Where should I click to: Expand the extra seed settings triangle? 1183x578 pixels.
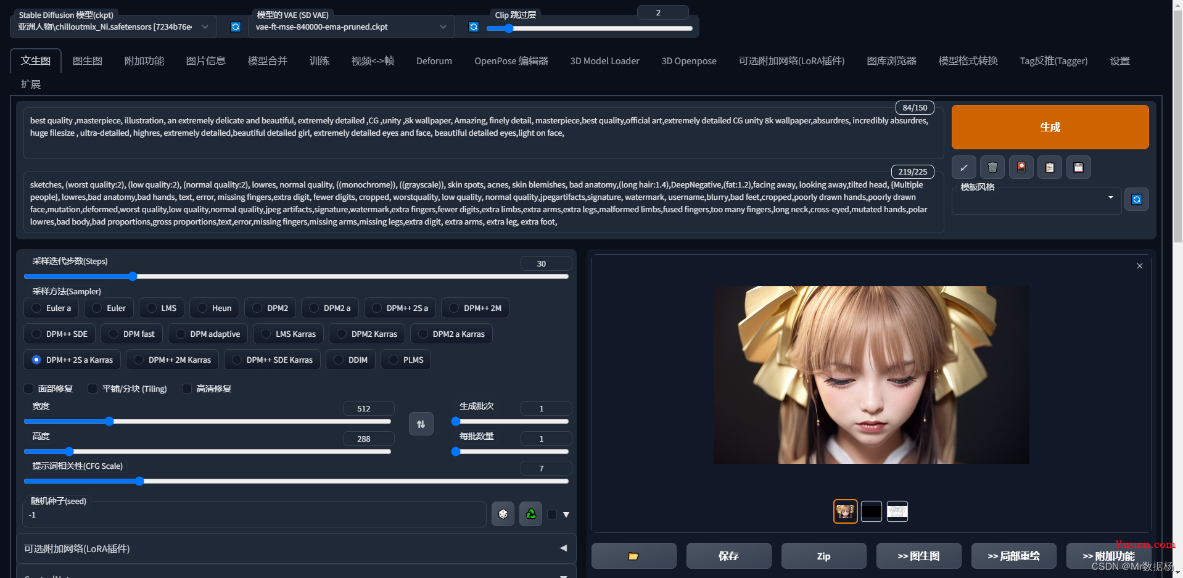coord(566,514)
